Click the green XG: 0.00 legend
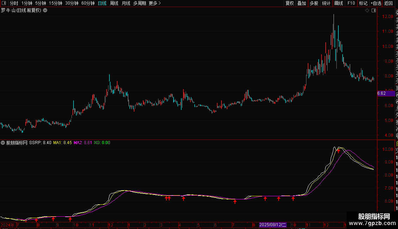 pos(102,143)
